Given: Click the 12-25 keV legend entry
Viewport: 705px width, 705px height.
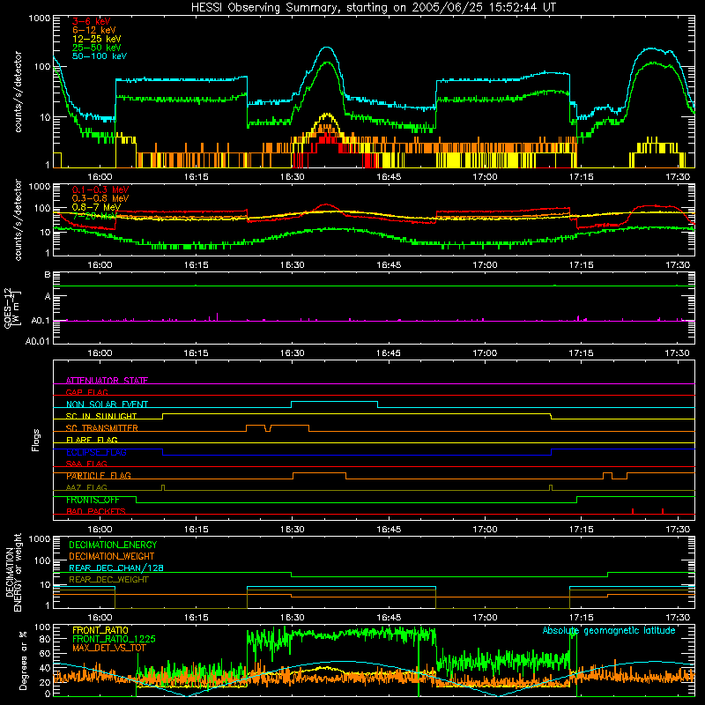Looking at the screenshot, I should coord(97,39).
